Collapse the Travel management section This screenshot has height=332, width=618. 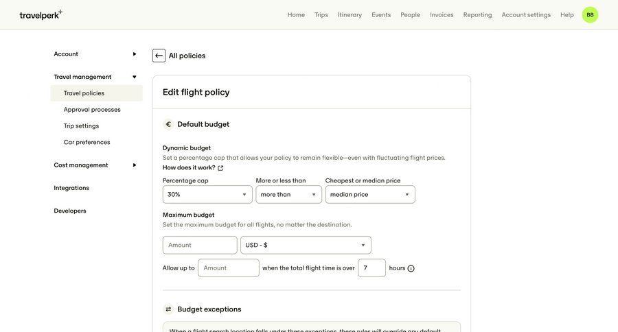coord(135,77)
